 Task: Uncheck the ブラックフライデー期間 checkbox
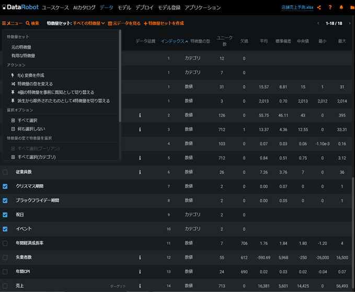coord(5,201)
